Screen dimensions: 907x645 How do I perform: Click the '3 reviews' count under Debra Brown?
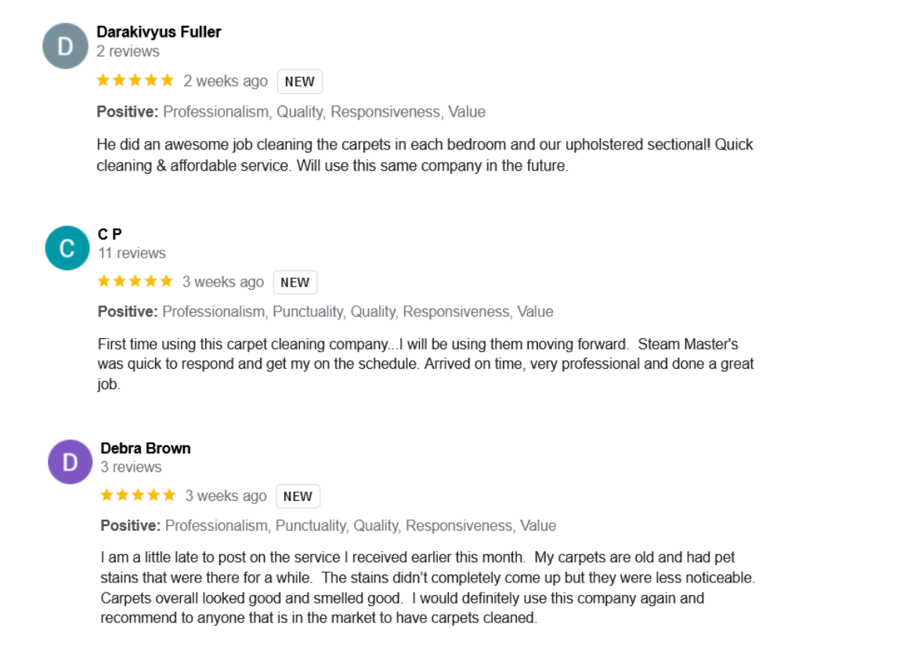(x=132, y=467)
